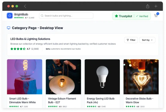Click the Category Page - Desktop View heading
The image size is (166, 112).
point(37,28)
